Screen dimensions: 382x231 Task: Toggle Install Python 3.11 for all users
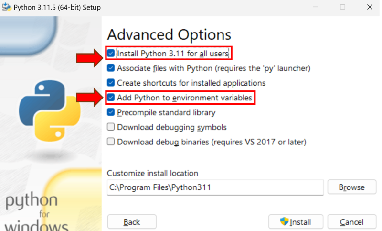coord(111,53)
